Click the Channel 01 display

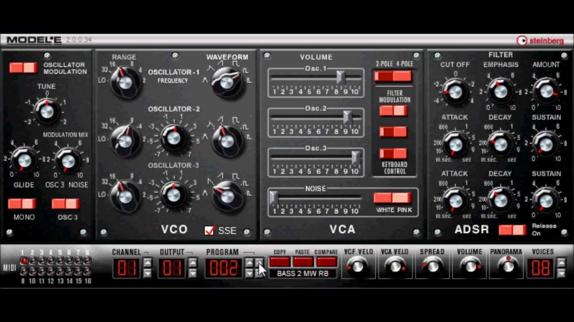[126, 267]
